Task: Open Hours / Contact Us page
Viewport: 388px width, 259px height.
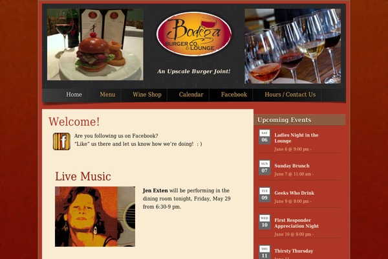Action: coord(290,95)
